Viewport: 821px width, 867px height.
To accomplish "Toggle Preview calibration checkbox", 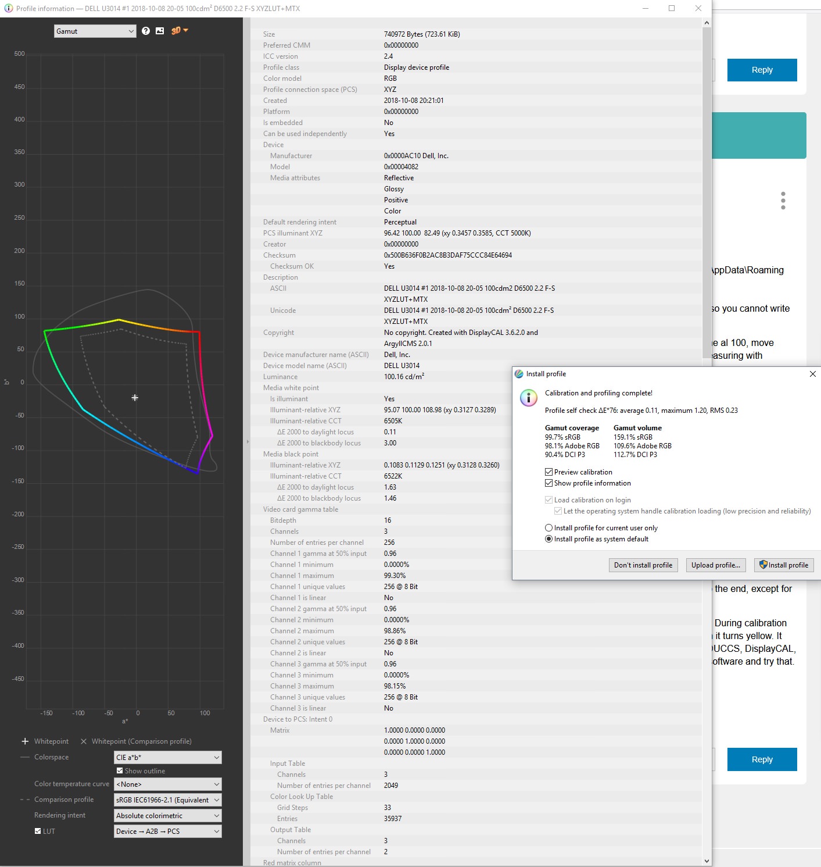I will pyautogui.click(x=548, y=472).
